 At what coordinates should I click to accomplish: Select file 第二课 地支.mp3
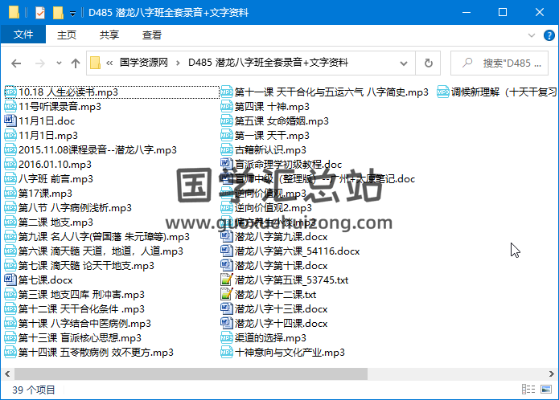pos(49,222)
